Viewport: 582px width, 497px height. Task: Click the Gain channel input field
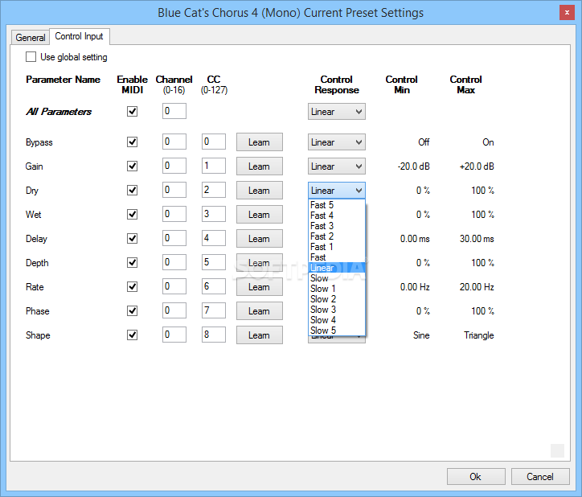tap(174, 166)
